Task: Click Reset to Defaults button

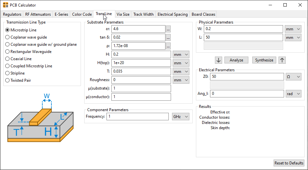Action: coord(289,163)
